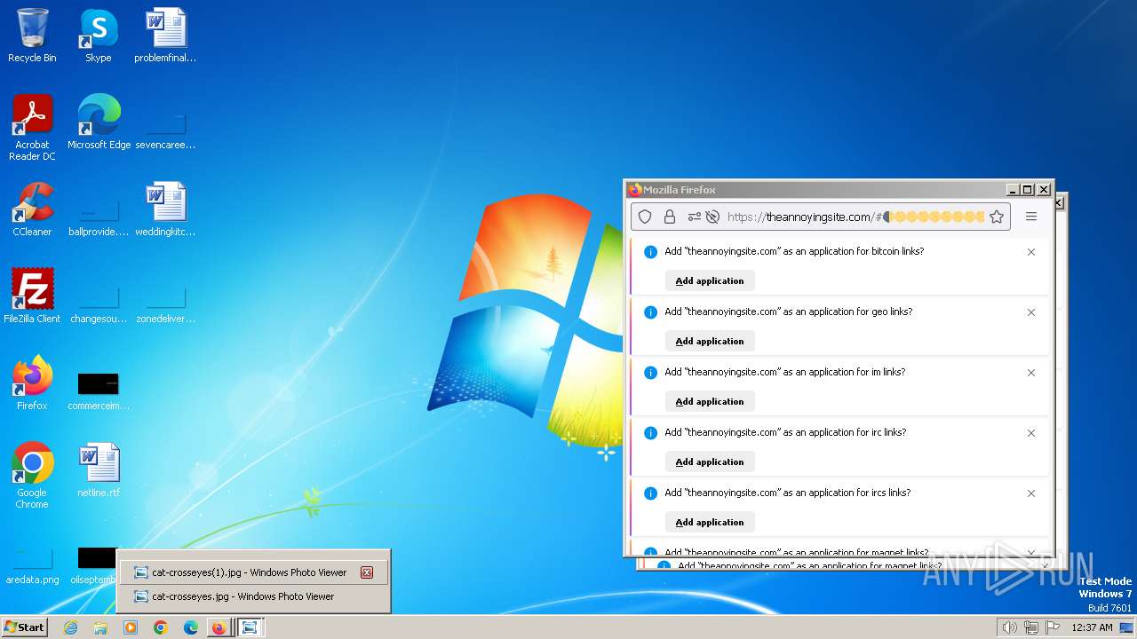Click the info icon on the geo links notification
This screenshot has width=1137, height=639.
click(x=650, y=312)
